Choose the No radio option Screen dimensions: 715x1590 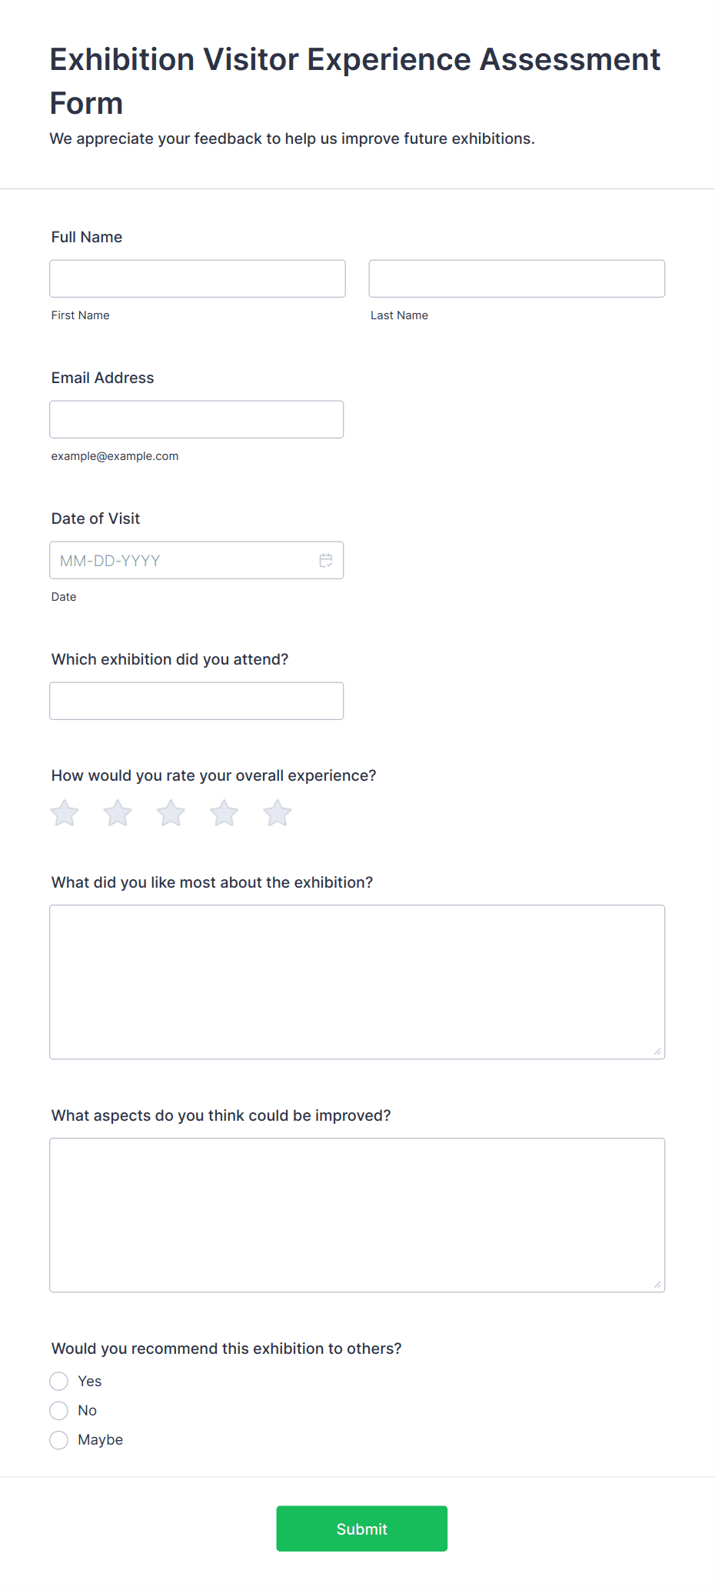(58, 1411)
